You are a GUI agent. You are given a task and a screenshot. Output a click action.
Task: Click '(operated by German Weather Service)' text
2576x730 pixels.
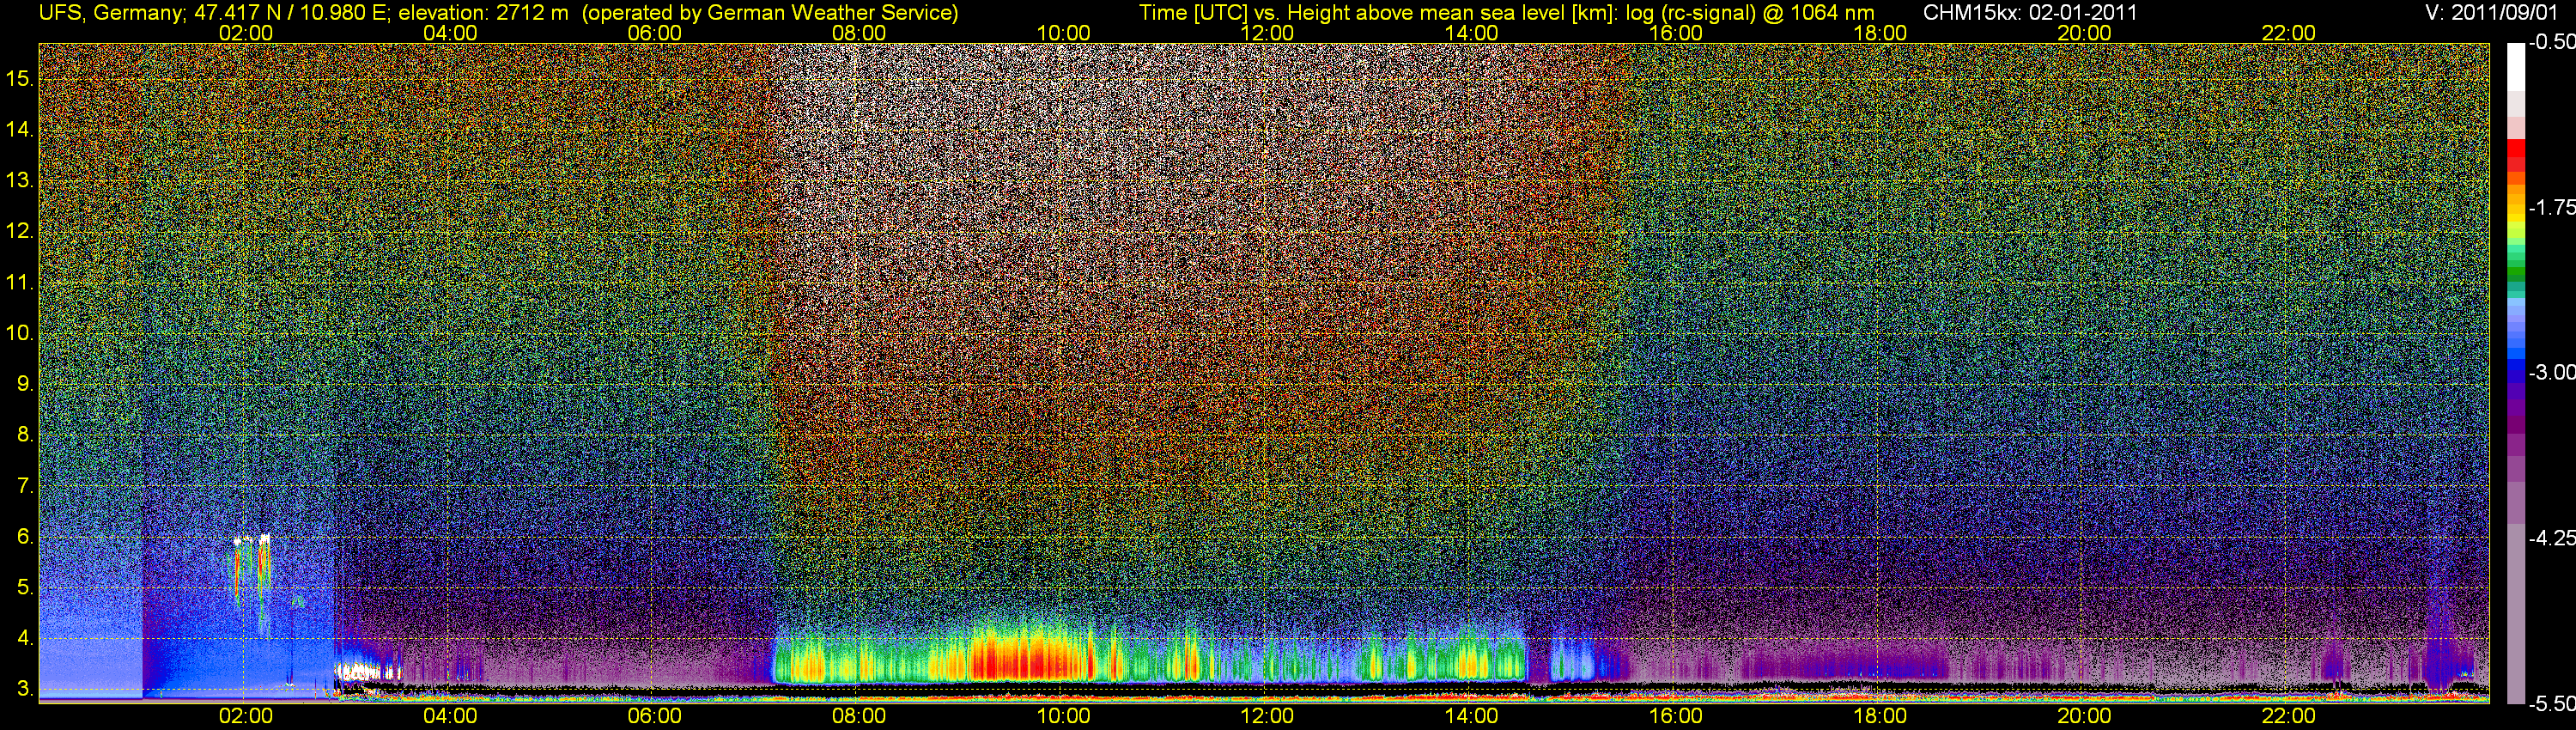(769, 13)
